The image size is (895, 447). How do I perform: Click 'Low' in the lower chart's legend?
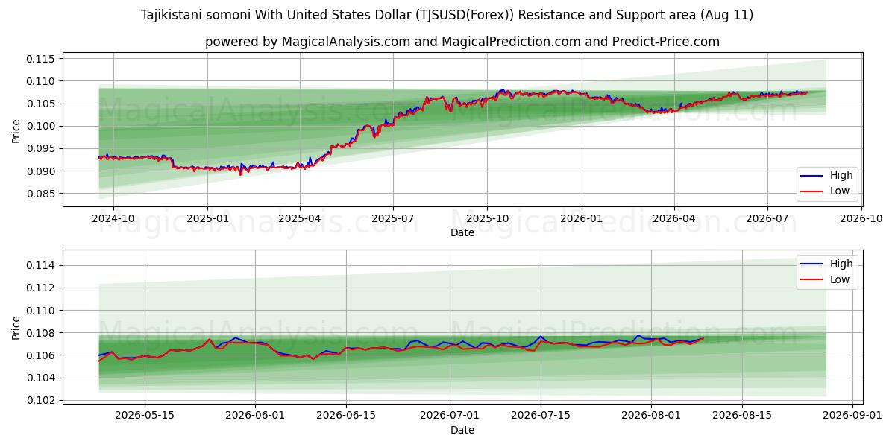pyautogui.click(x=841, y=279)
